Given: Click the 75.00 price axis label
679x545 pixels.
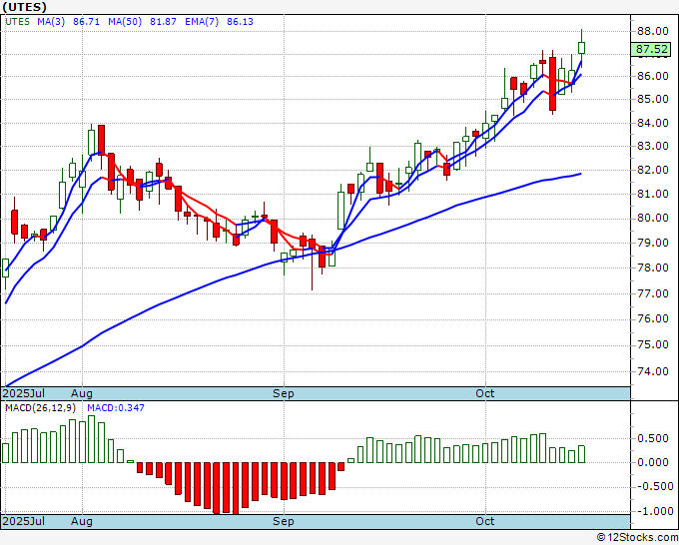Looking at the screenshot, I should pyautogui.click(x=653, y=345).
